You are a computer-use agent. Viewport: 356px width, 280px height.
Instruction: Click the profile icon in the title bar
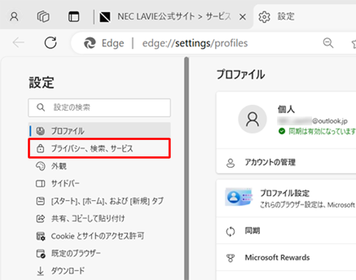click(14, 17)
